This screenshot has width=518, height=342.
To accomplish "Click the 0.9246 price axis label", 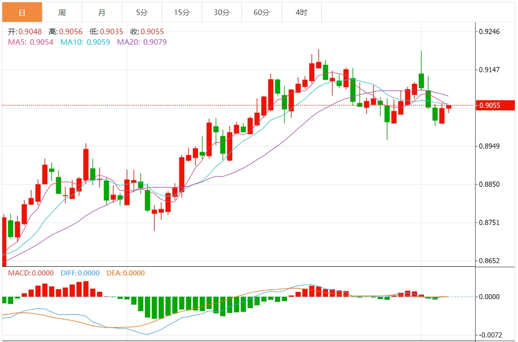I will (489, 31).
